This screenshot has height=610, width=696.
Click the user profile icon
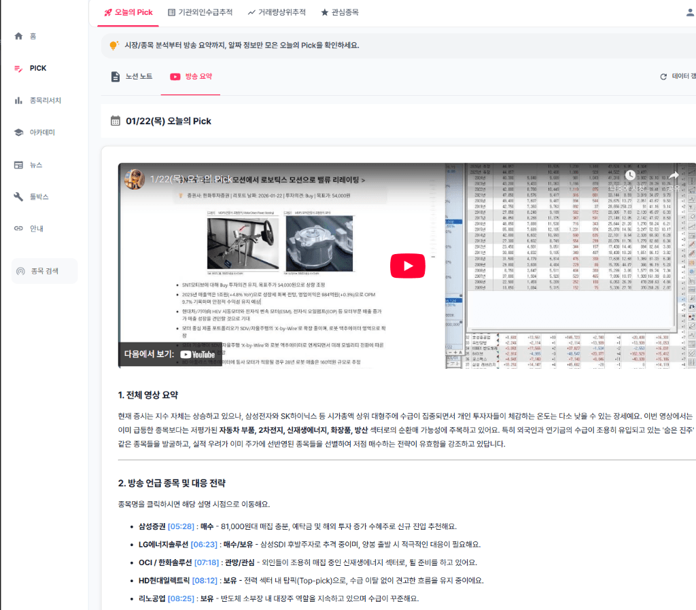(x=690, y=12)
